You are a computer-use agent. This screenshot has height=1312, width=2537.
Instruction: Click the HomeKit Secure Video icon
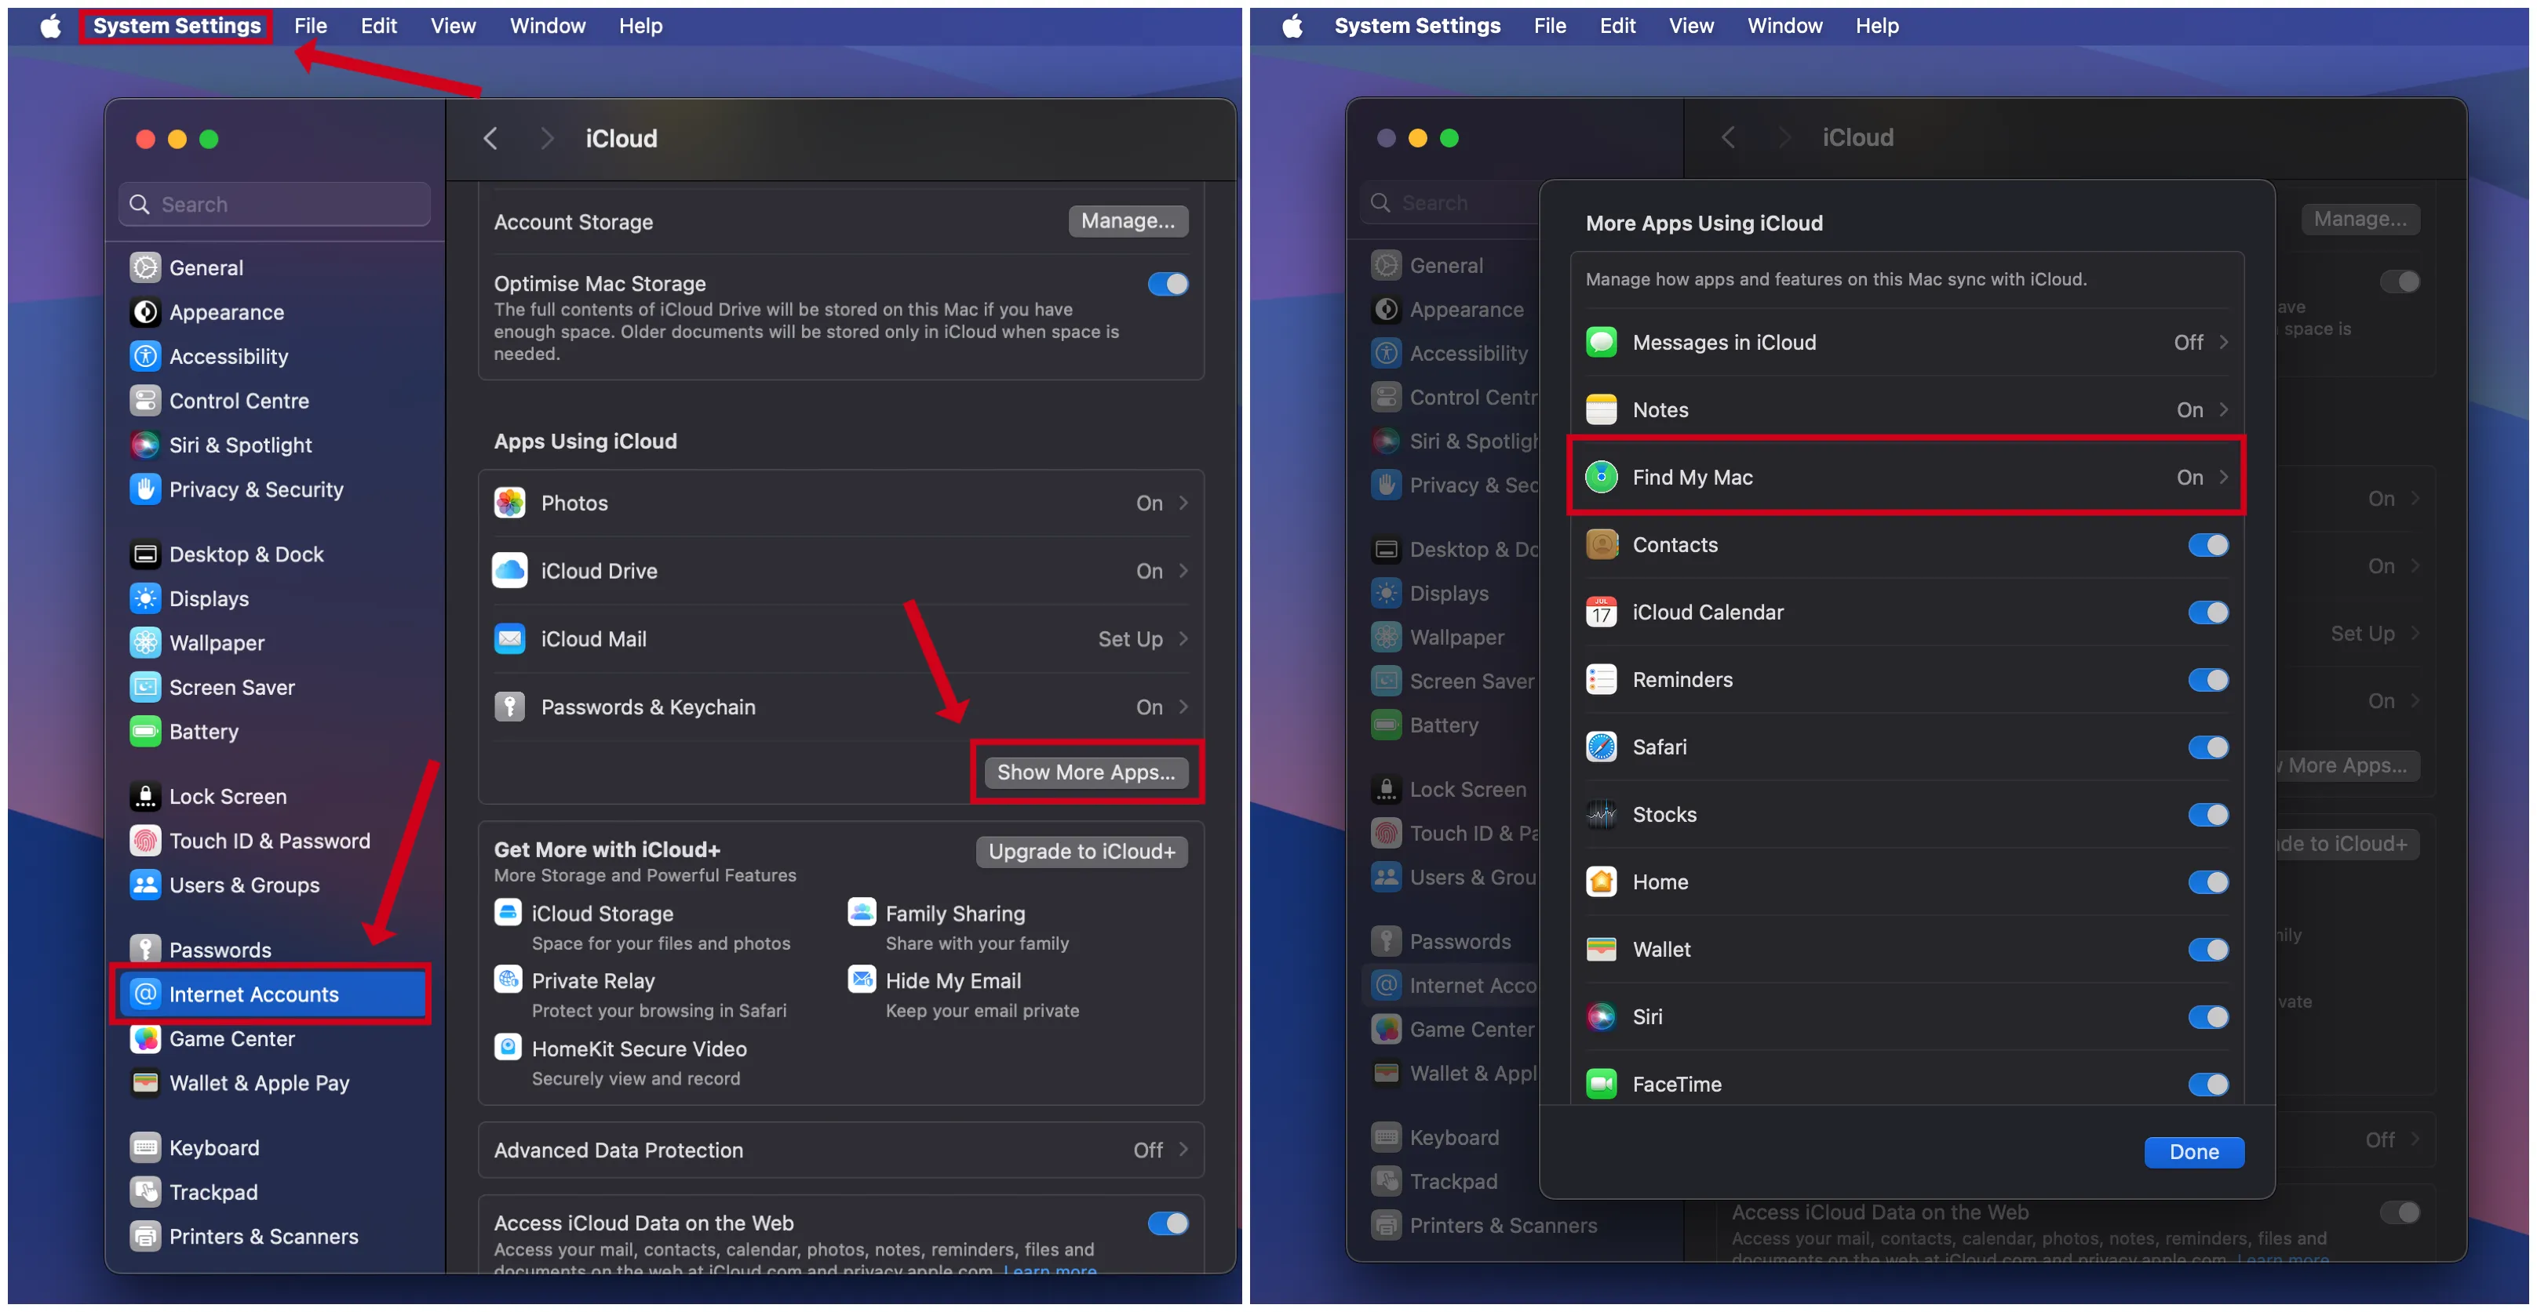click(x=508, y=1047)
